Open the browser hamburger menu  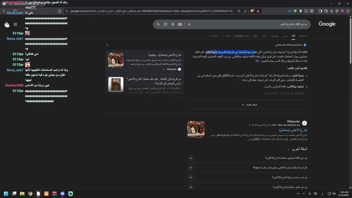click(348, 11)
